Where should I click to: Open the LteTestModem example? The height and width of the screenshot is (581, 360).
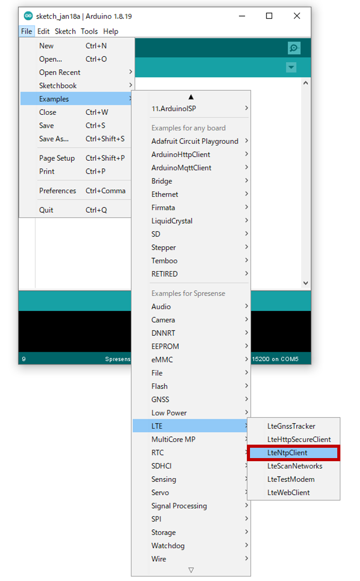coord(294,480)
